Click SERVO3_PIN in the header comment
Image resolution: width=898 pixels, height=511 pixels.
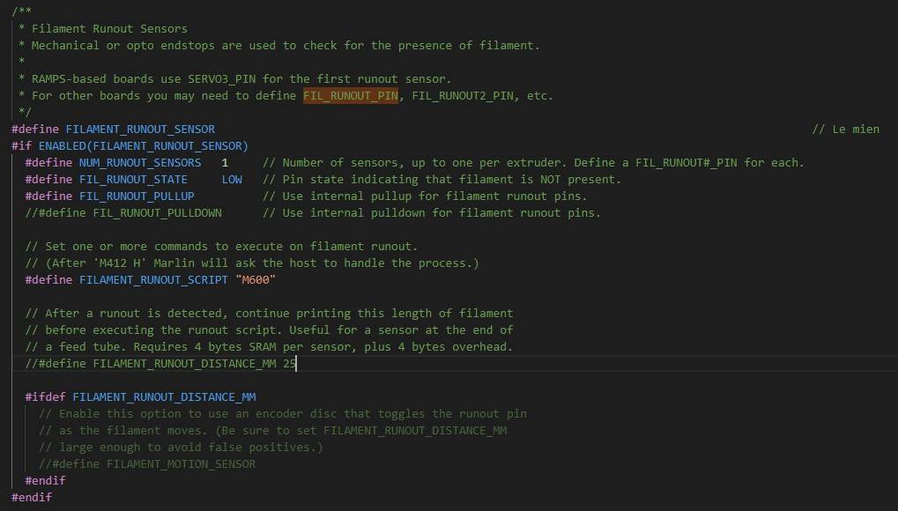point(222,79)
